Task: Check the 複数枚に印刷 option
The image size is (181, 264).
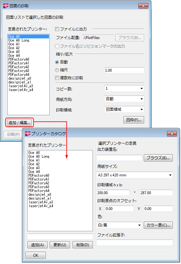Action: click(57, 78)
